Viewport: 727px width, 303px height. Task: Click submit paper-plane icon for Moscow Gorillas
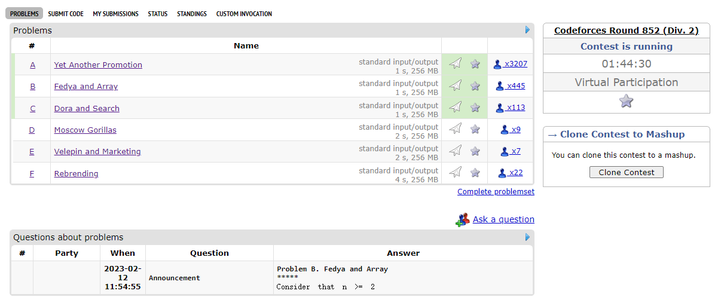pos(456,129)
